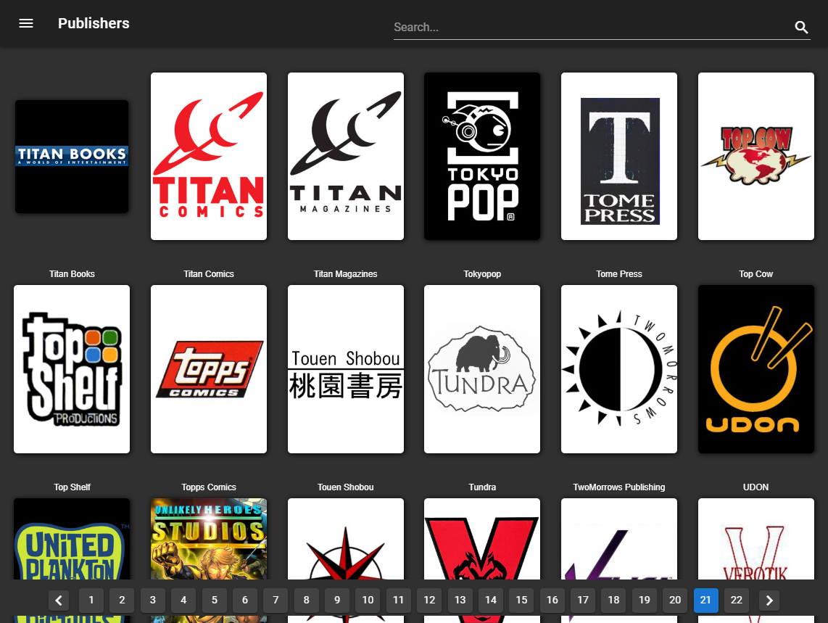Open the Topps Comics logo card
The image size is (828, 623).
209,369
